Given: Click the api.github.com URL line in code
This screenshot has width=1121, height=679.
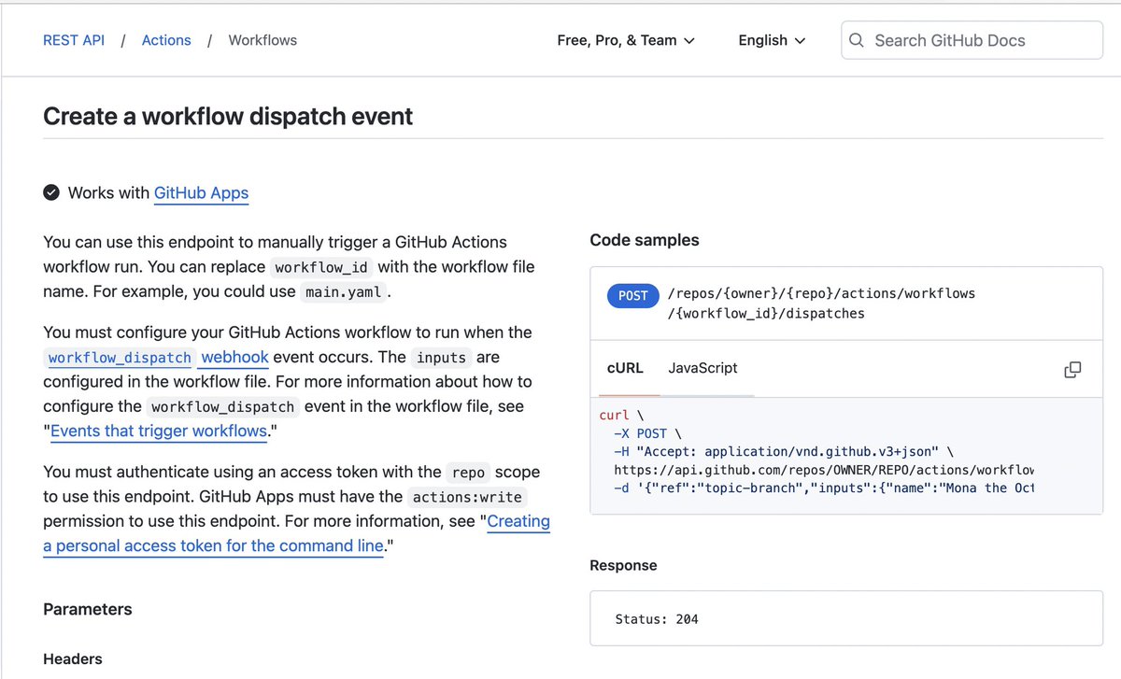Looking at the screenshot, I should [824, 470].
